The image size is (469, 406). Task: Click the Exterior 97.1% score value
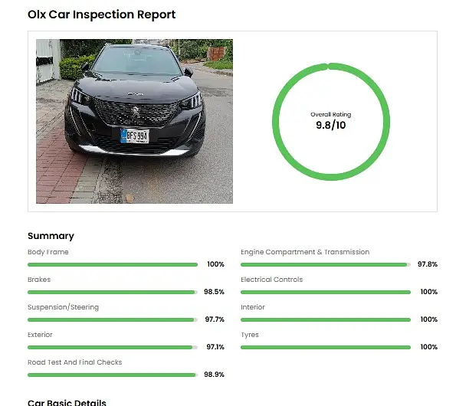215,347
